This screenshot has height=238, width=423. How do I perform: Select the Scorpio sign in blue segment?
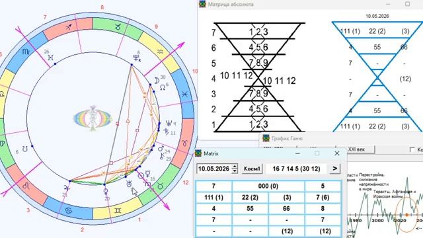[26, 52]
